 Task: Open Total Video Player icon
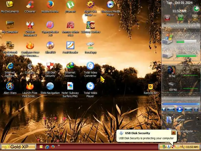click(90, 90)
